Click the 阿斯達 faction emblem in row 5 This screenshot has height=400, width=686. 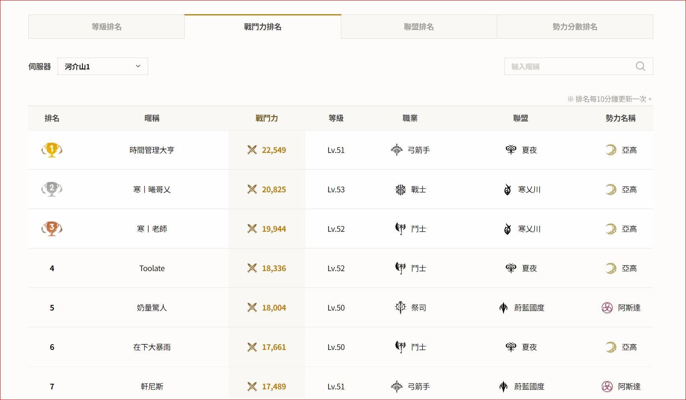click(607, 307)
